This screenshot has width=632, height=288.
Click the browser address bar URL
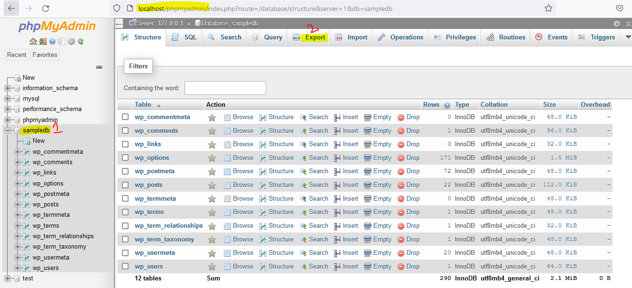[x=265, y=9]
